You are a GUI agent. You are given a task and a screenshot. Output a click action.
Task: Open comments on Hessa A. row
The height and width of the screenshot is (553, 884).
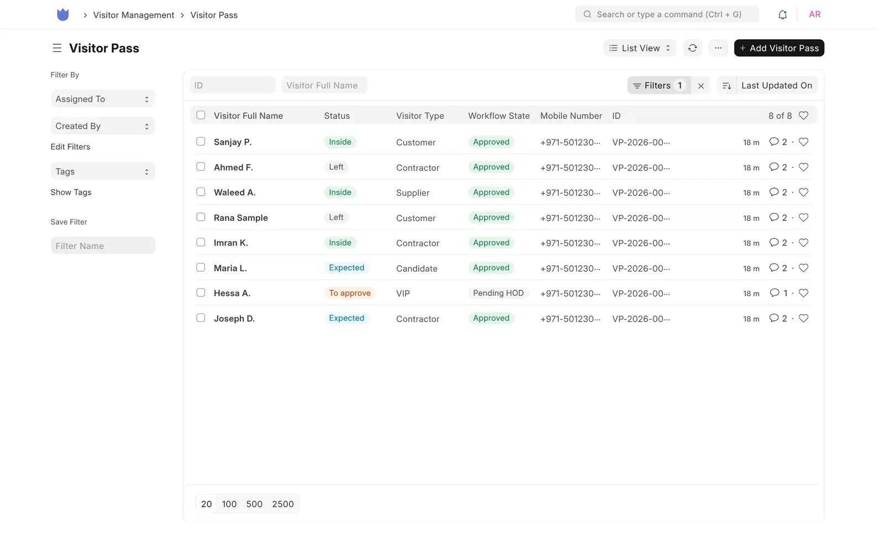click(778, 293)
